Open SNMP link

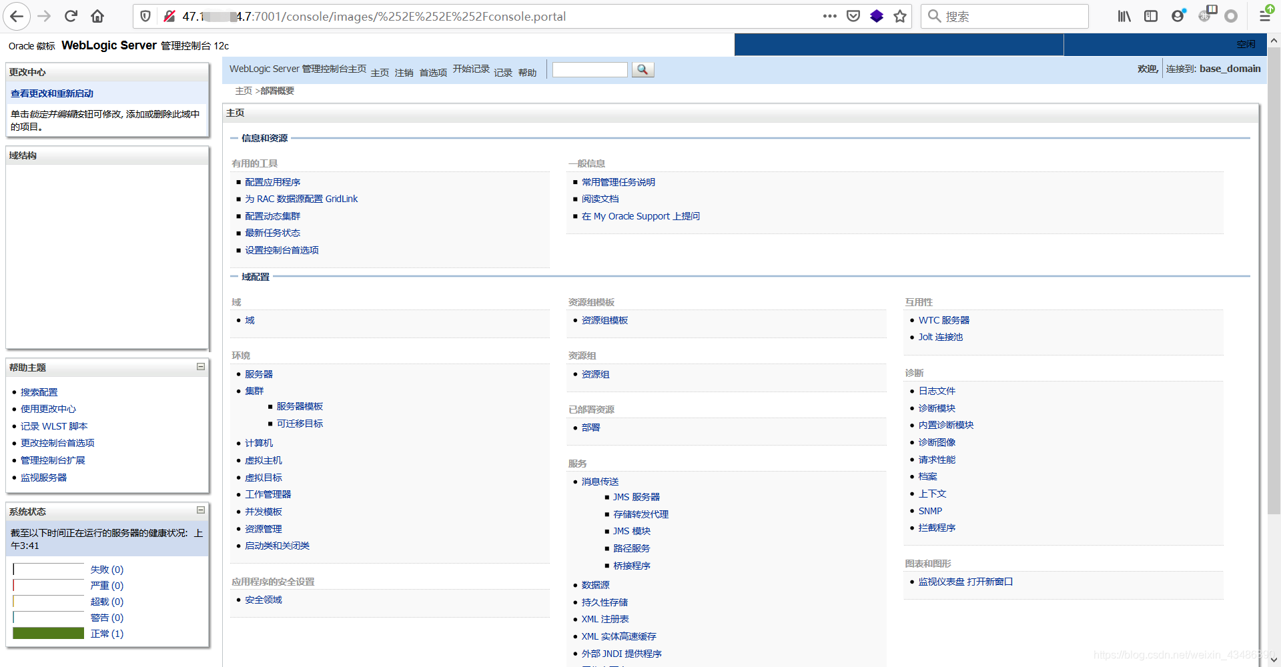tap(930, 511)
